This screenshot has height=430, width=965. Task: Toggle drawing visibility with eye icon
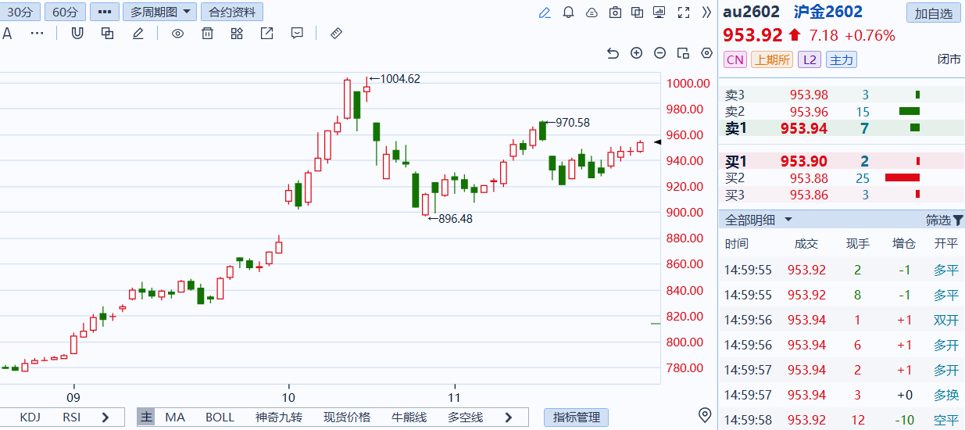[x=177, y=34]
